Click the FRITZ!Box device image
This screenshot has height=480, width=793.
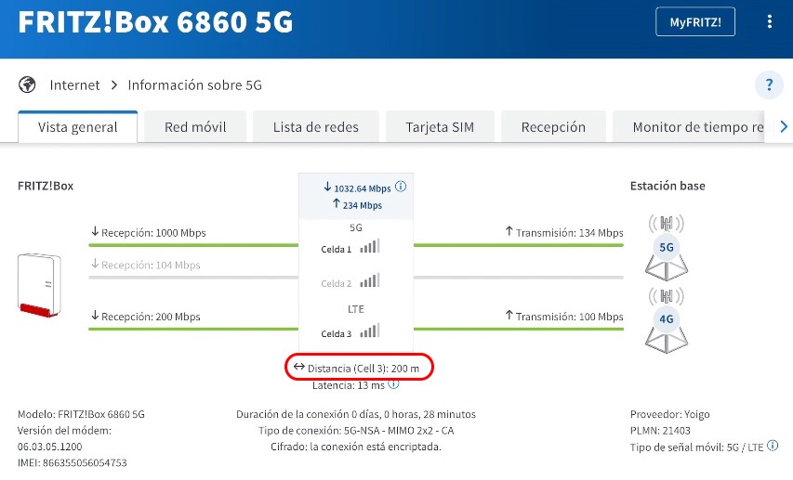(39, 285)
